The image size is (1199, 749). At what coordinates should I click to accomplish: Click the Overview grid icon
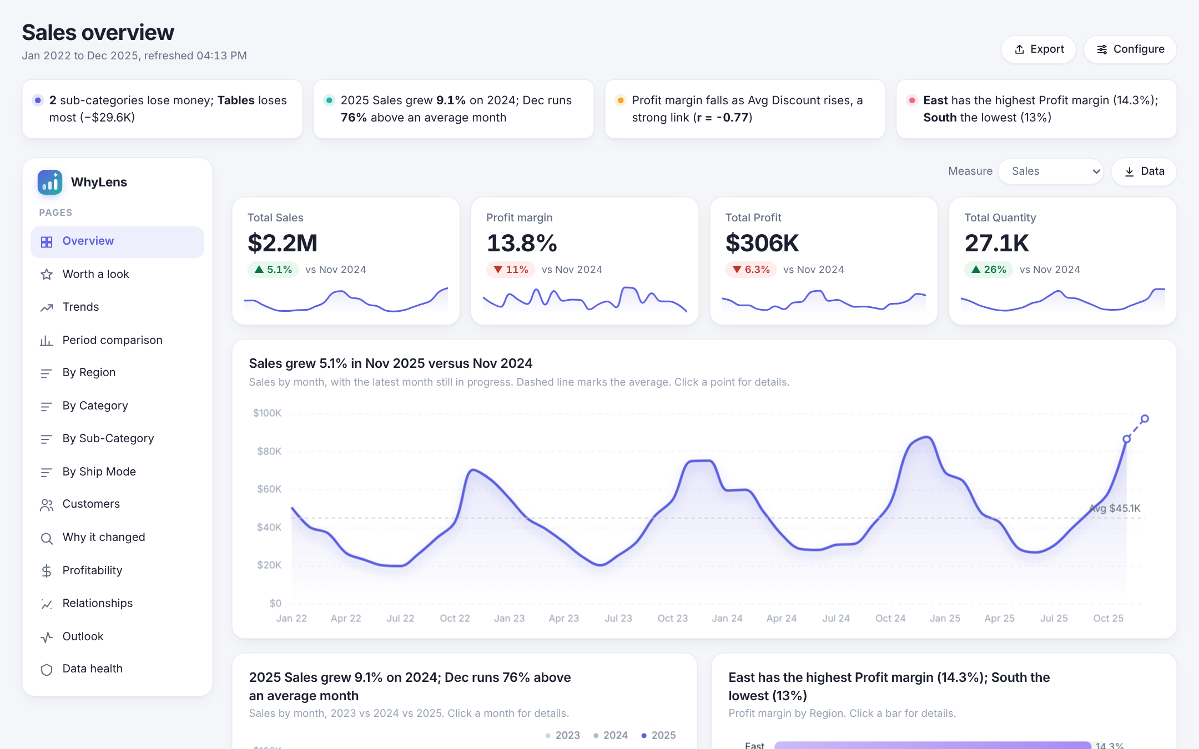(47, 242)
